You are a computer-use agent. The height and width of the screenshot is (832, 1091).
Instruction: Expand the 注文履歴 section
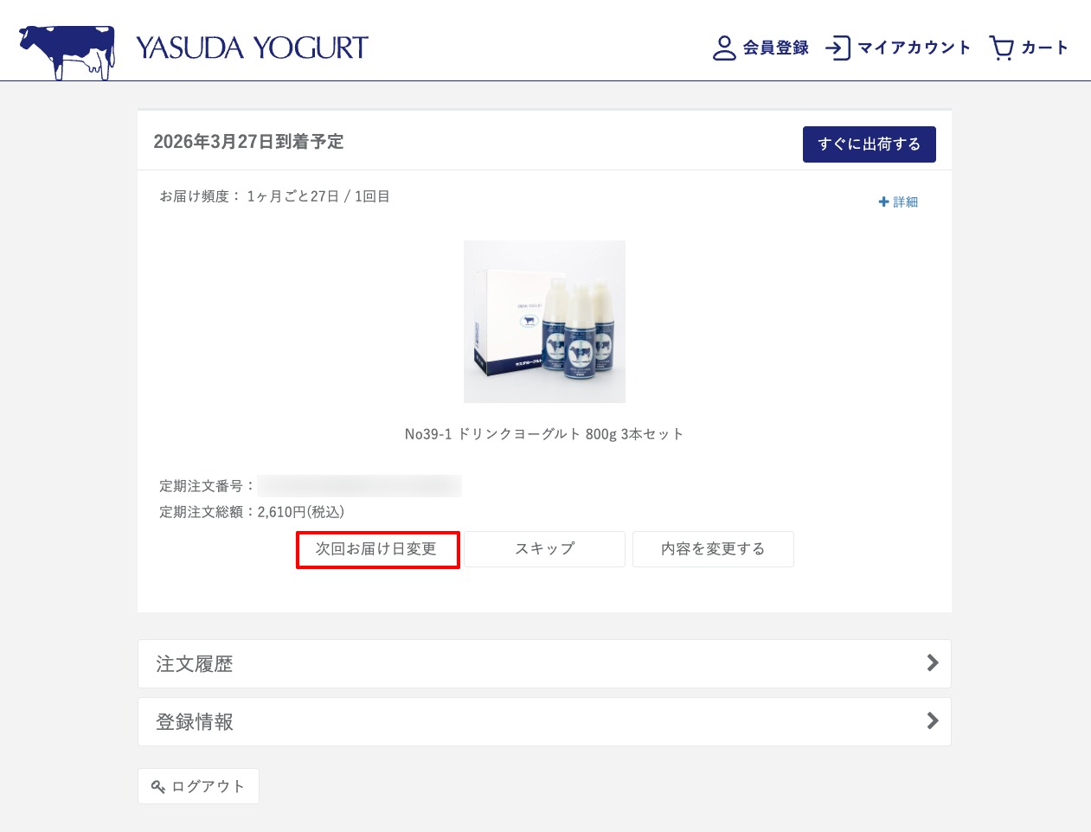click(544, 663)
